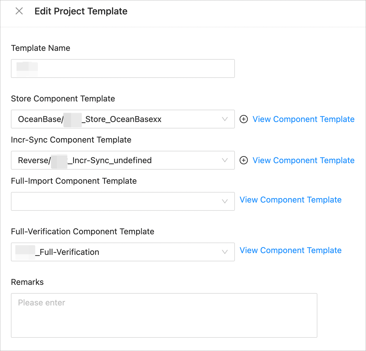366x351 pixels.
Task: Open the empty Full-Import Component Template dropdown
Action: coord(123,201)
